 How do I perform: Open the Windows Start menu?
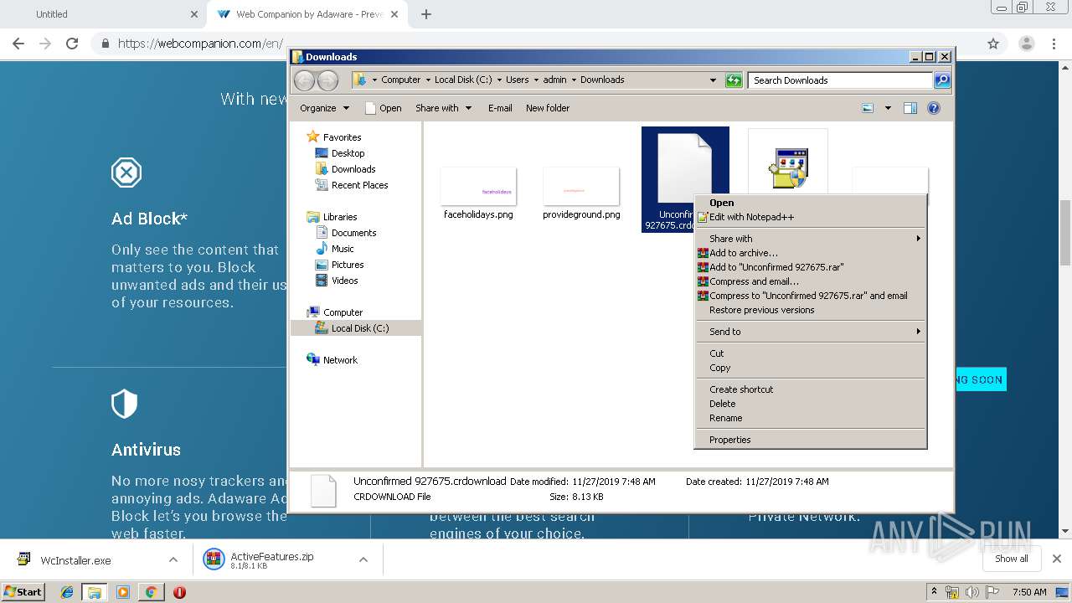(x=23, y=592)
